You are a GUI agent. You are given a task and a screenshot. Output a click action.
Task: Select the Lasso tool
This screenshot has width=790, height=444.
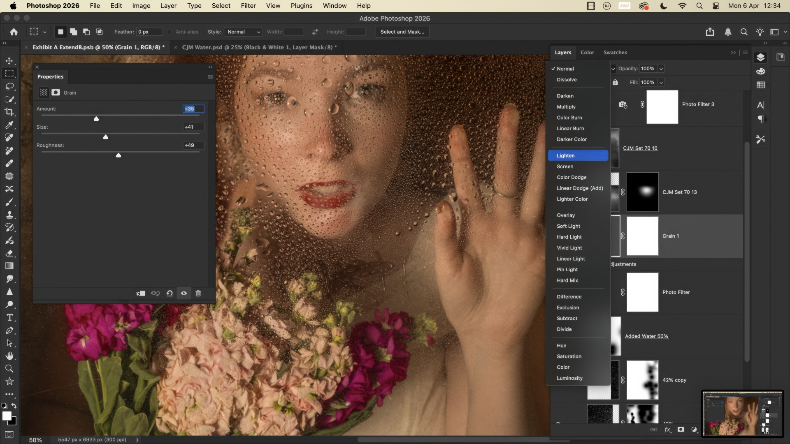click(x=9, y=86)
